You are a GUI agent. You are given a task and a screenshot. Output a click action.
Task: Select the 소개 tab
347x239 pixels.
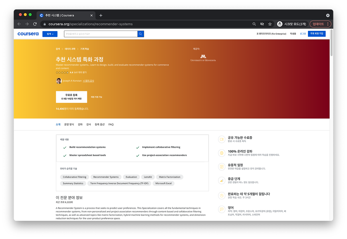(x=58, y=125)
